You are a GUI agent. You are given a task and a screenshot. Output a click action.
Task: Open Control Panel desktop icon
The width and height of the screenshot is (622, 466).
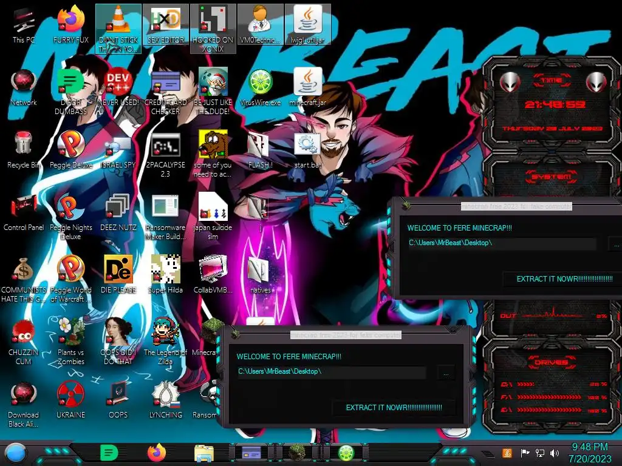[24, 212]
